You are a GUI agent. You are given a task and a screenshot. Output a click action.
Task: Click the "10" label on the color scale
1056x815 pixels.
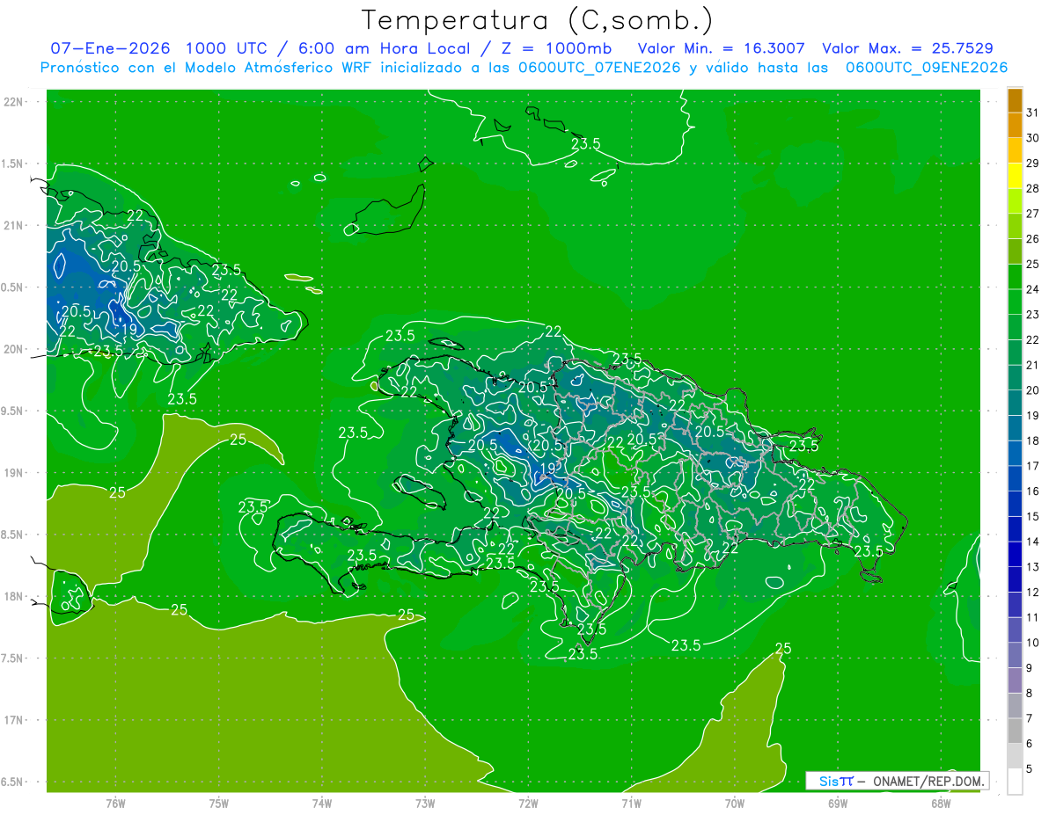tap(1032, 643)
